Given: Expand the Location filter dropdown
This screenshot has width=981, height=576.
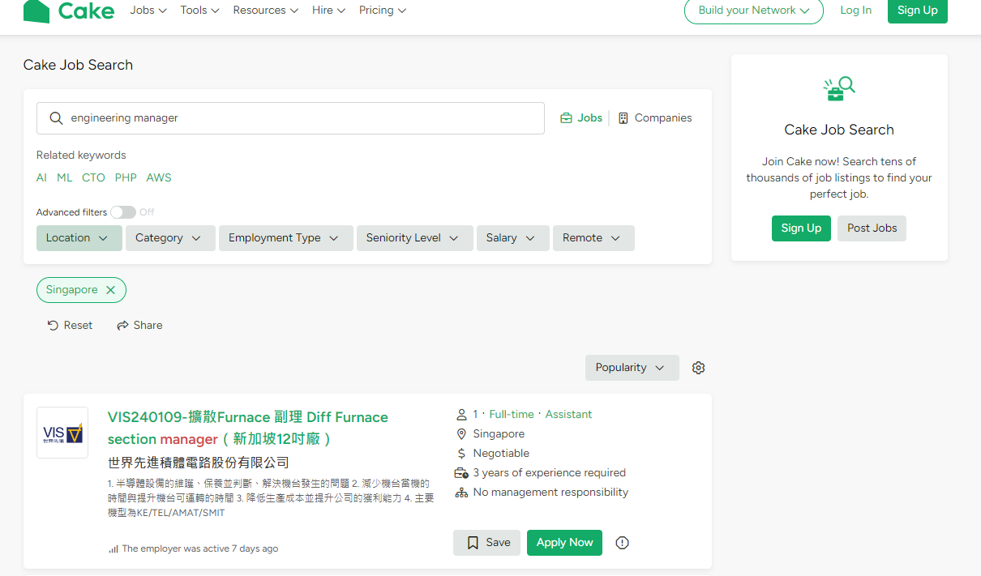Looking at the screenshot, I should tap(79, 238).
